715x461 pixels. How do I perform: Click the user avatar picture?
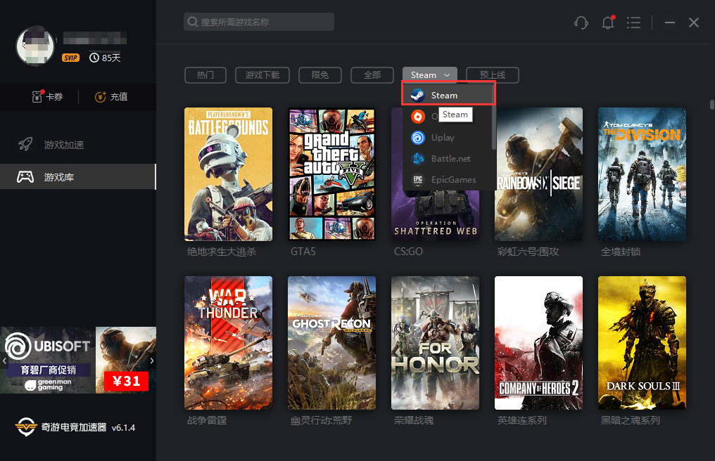35,46
